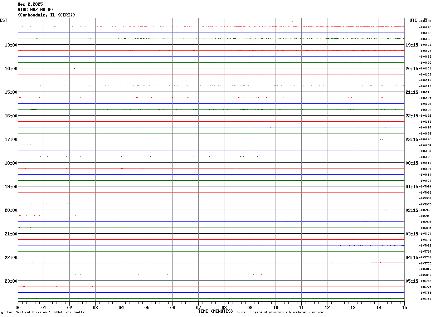This screenshot has height=317, width=433.
Task: Click the DC offset value '-105774'
Action: tap(425, 287)
